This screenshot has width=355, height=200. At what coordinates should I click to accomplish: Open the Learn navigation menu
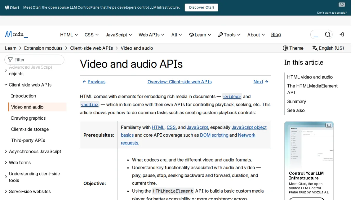point(200,35)
